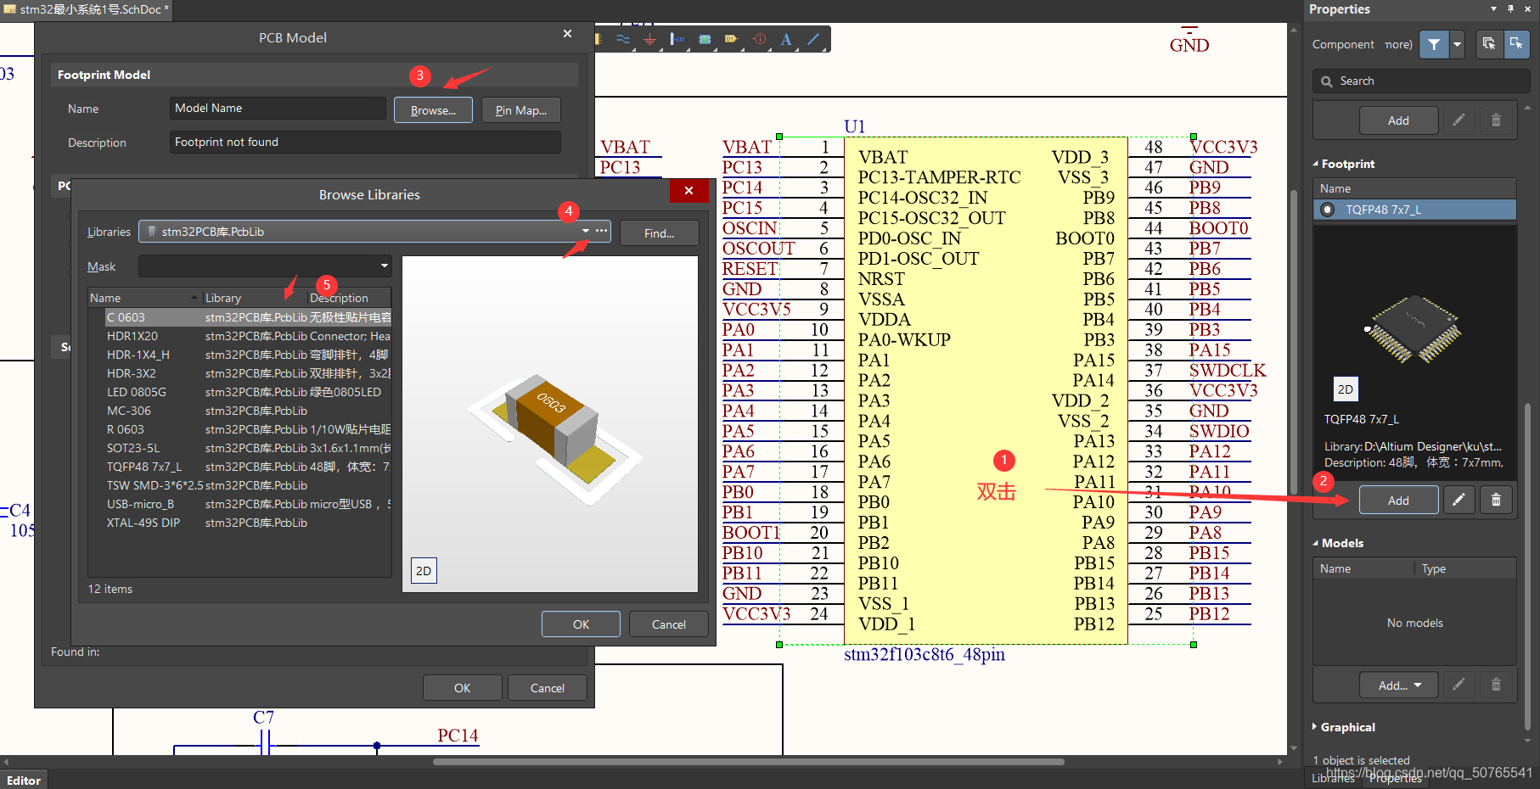Image resolution: width=1540 pixels, height=789 pixels.
Task: Select the TQFP48 7x7_L footprint radio button
Action: (1328, 210)
